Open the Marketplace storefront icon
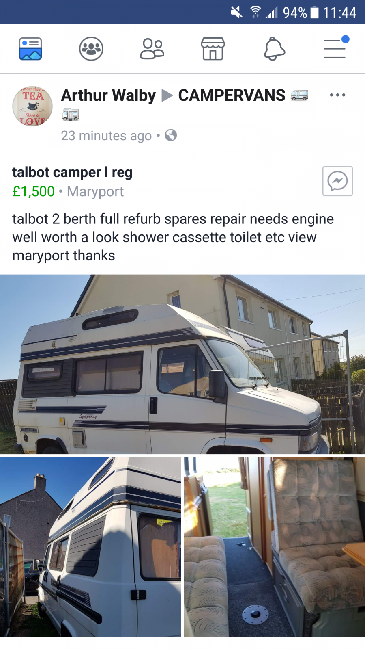 click(213, 49)
